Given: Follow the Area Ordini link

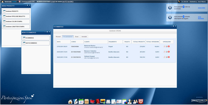Looking at the screenshot, I should click(x=202, y=8).
